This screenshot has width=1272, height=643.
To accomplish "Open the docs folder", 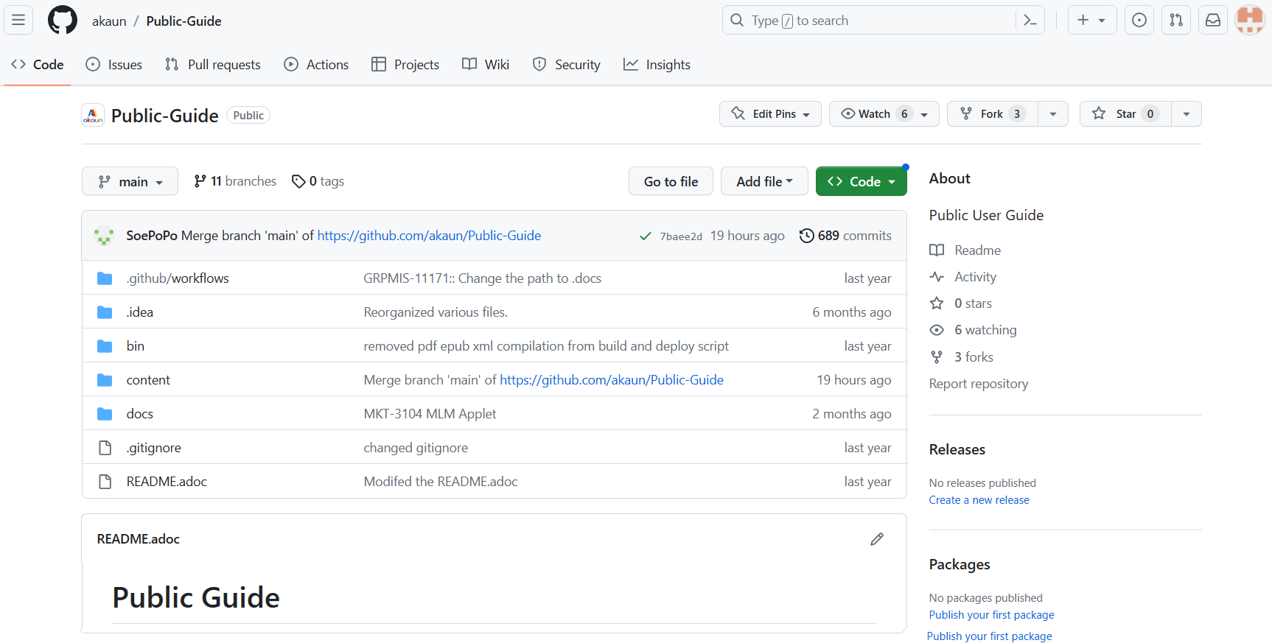I will [140, 414].
